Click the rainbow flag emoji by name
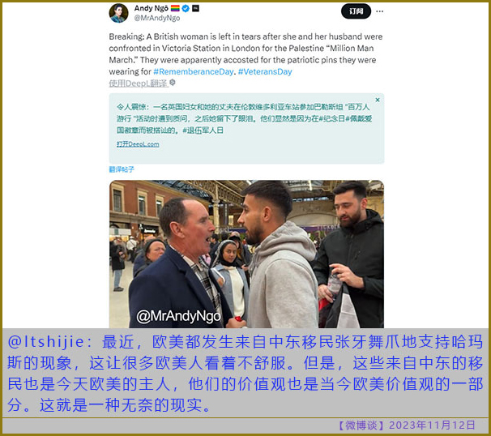 click(x=175, y=8)
